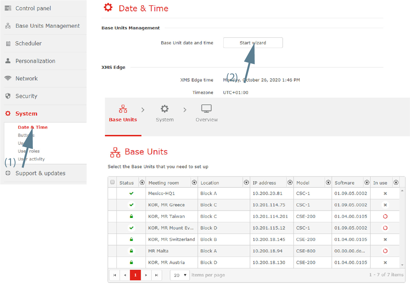Click green check status of KOR, MR Mount Ev...
This screenshot has width=410, height=287.
(x=131, y=228)
